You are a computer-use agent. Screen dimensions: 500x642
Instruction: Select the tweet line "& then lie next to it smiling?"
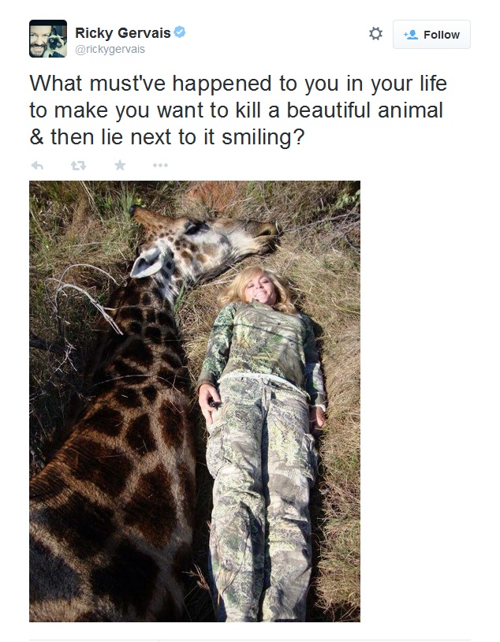tap(167, 137)
